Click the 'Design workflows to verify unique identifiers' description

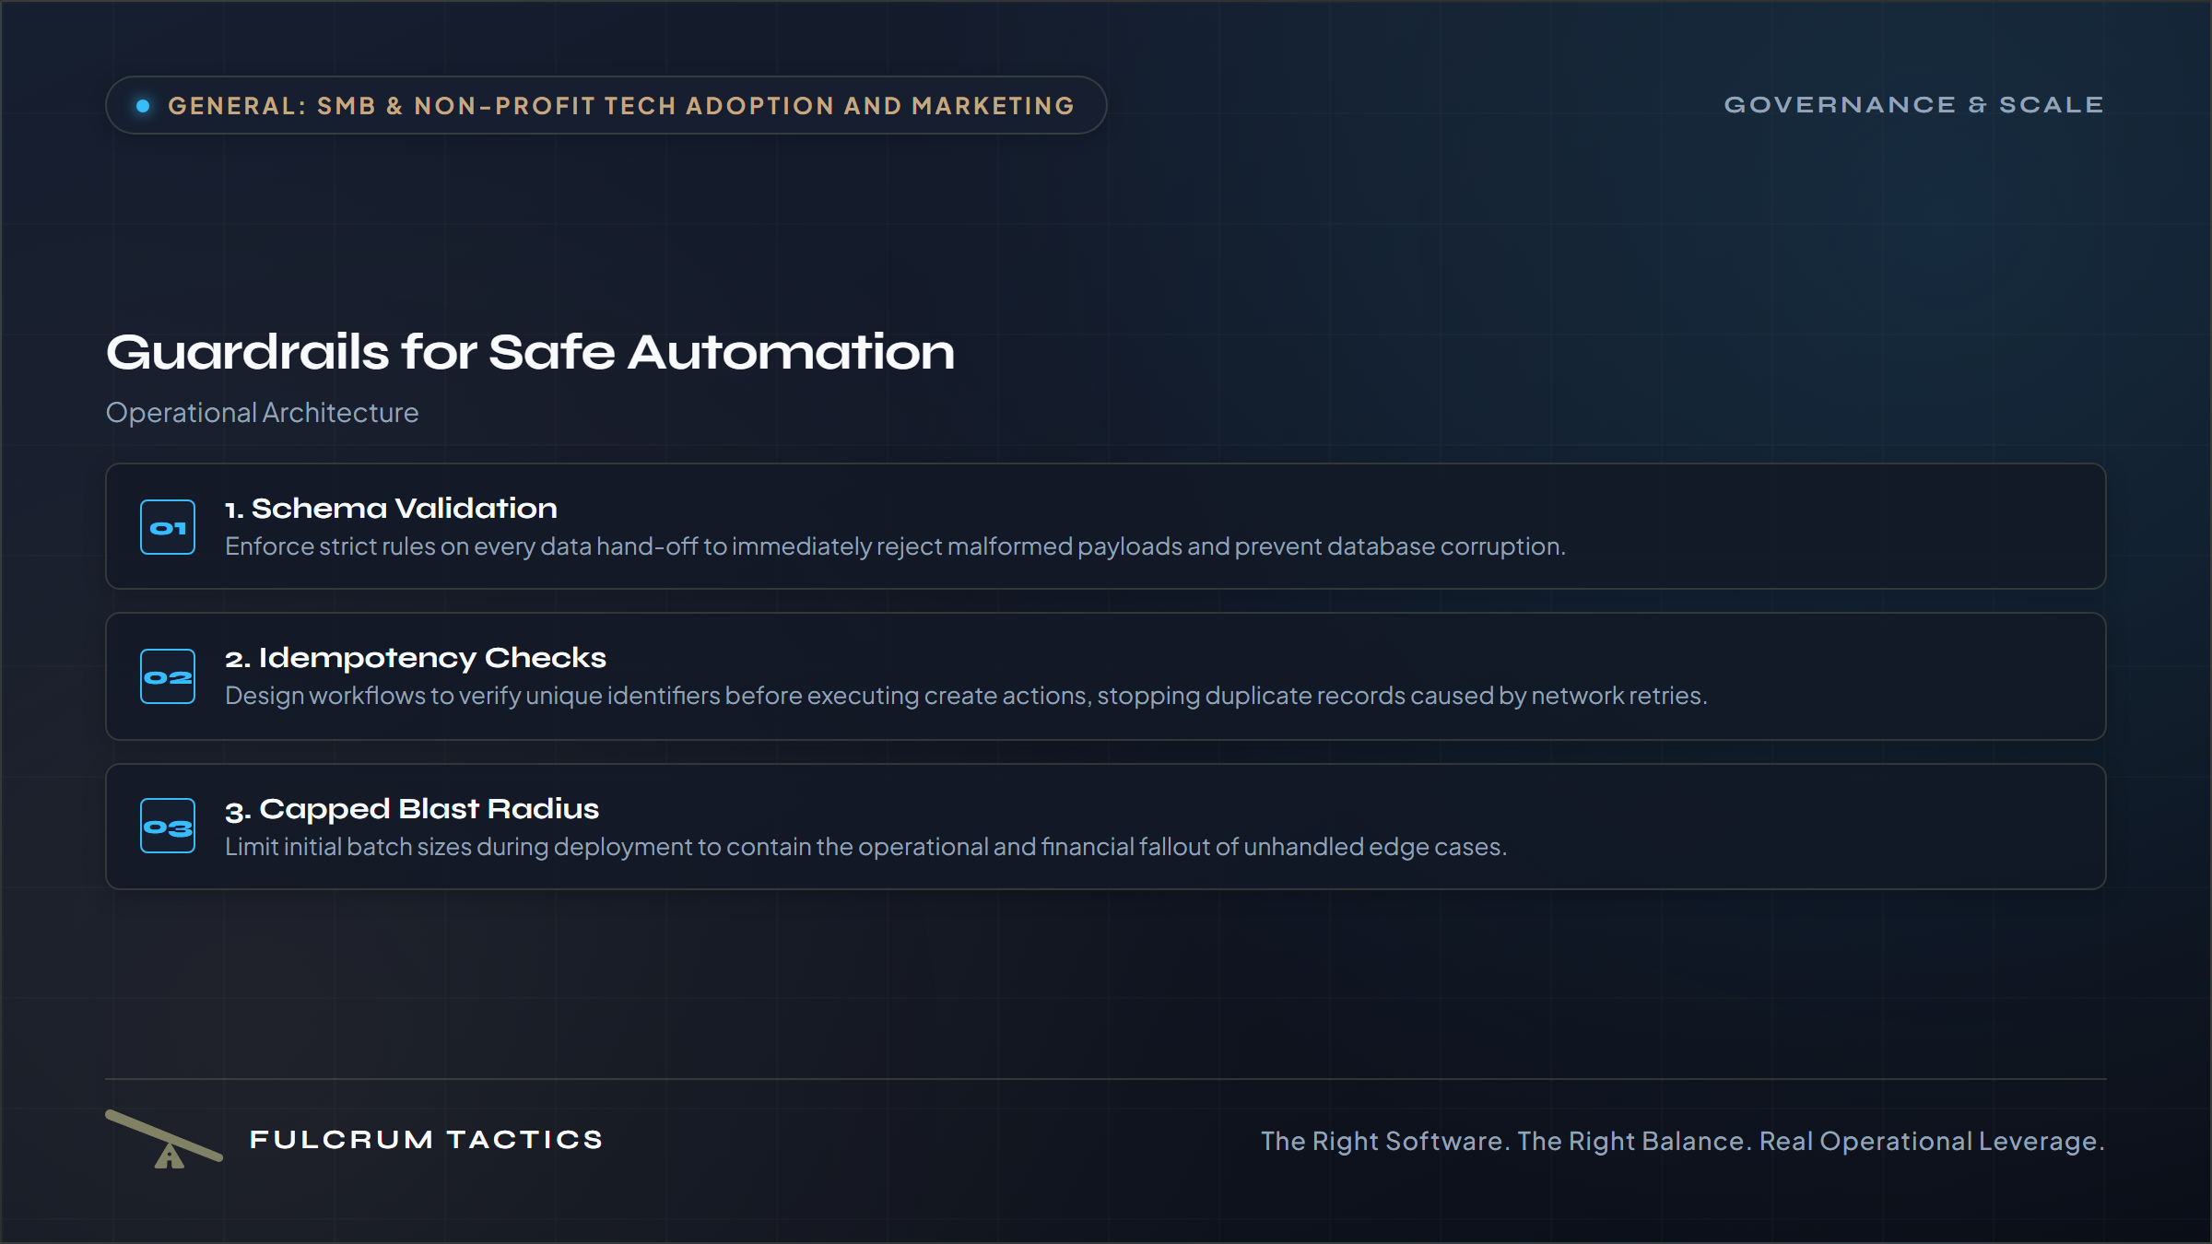coord(966,696)
